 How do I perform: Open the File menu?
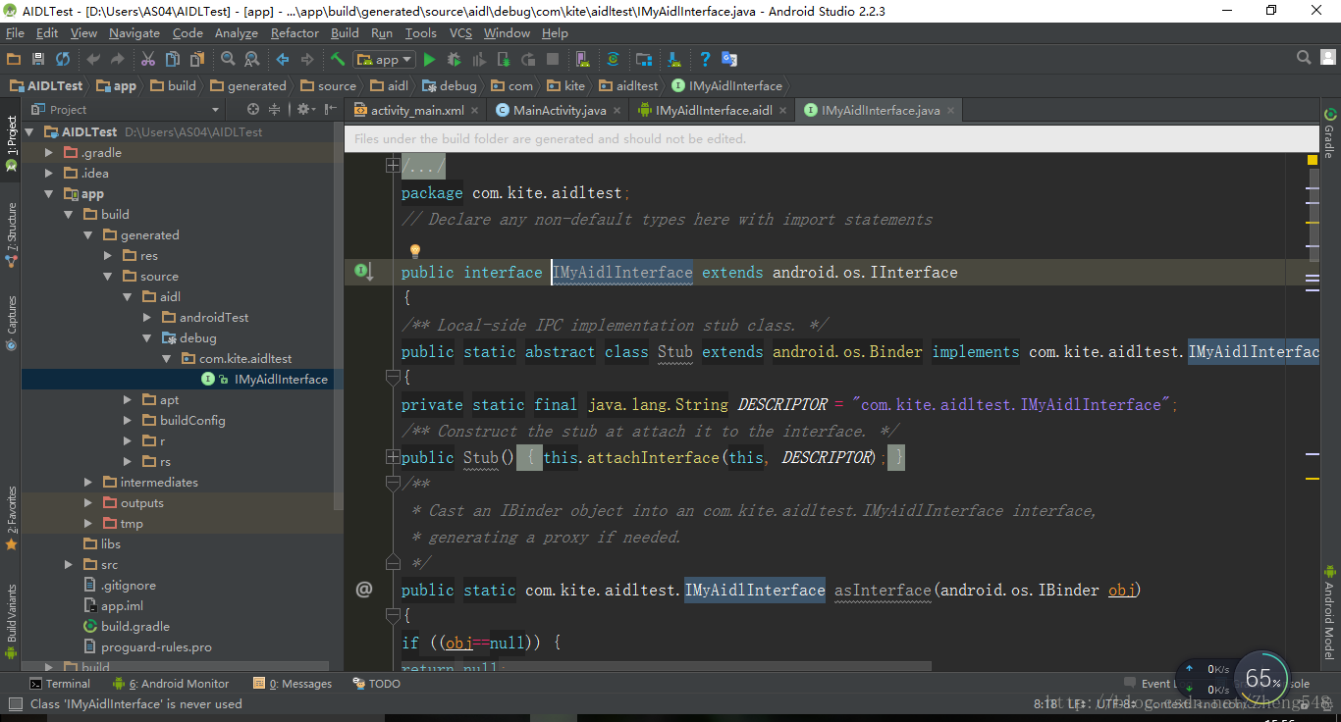coord(15,32)
